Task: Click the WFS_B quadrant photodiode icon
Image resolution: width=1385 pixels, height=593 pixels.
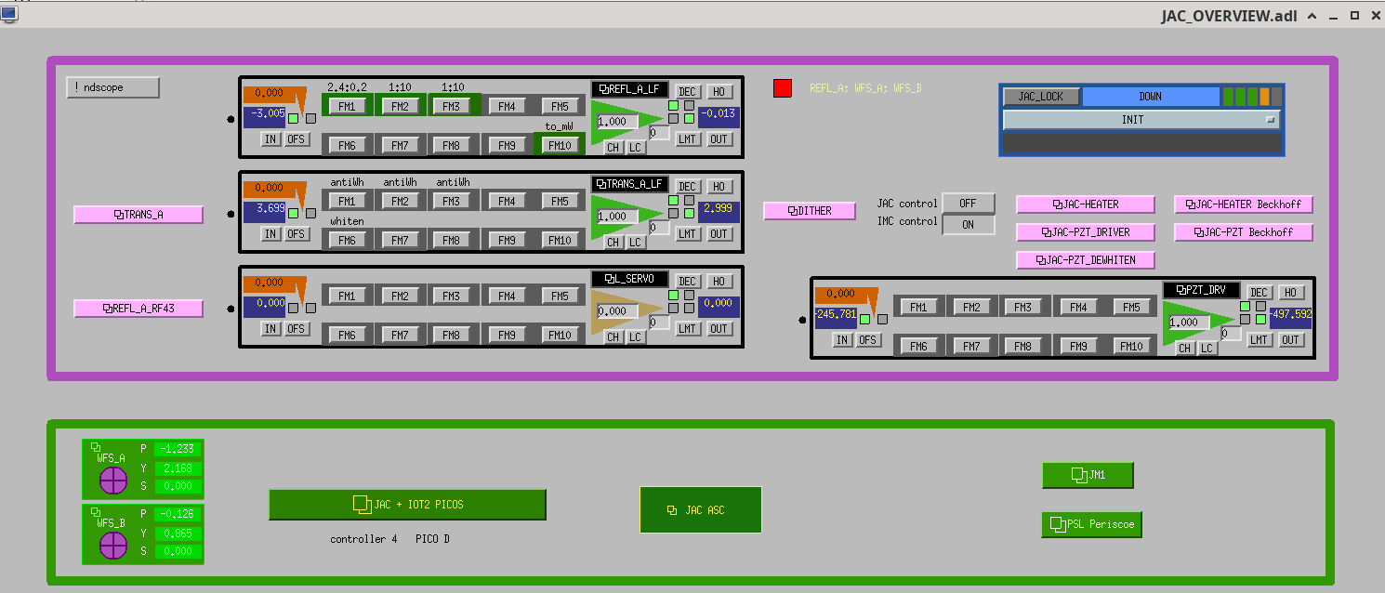Action: (x=113, y=546)
